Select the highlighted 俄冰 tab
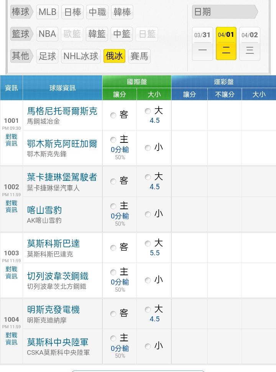276x372 pixels. [x=114, y=56]
